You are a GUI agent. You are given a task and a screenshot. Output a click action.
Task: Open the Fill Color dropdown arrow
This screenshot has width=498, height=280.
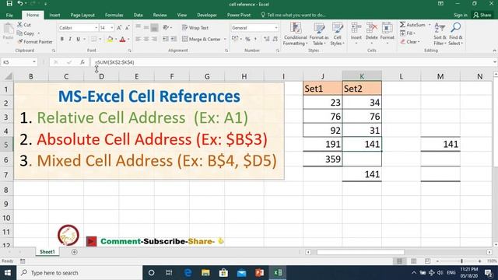(116, 40)
